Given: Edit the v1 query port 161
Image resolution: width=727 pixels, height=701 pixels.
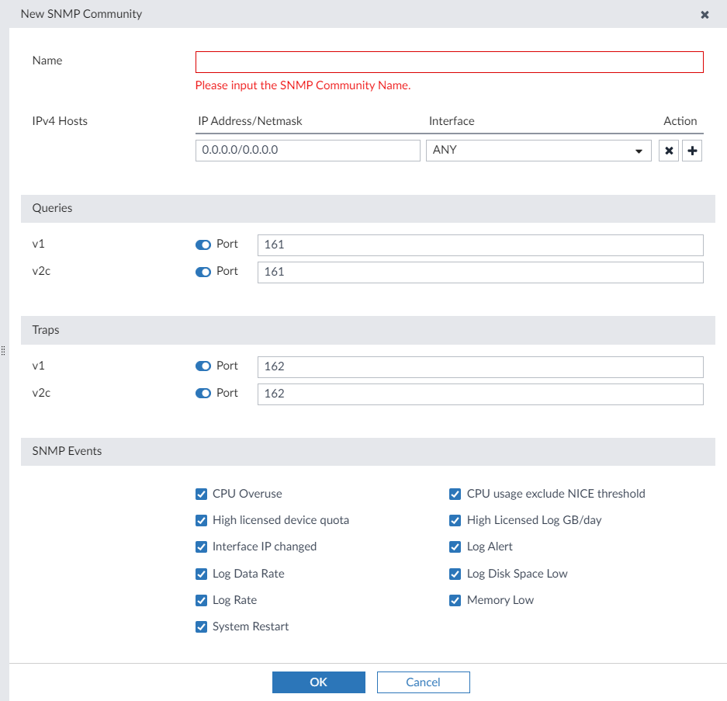Looking at the screenshot, I should pyautogui.click(x=480, y=245).
